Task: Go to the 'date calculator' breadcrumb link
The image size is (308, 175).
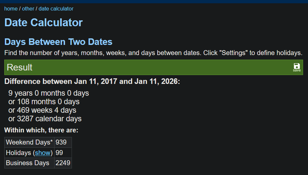Action: click(x=56, y=9)
